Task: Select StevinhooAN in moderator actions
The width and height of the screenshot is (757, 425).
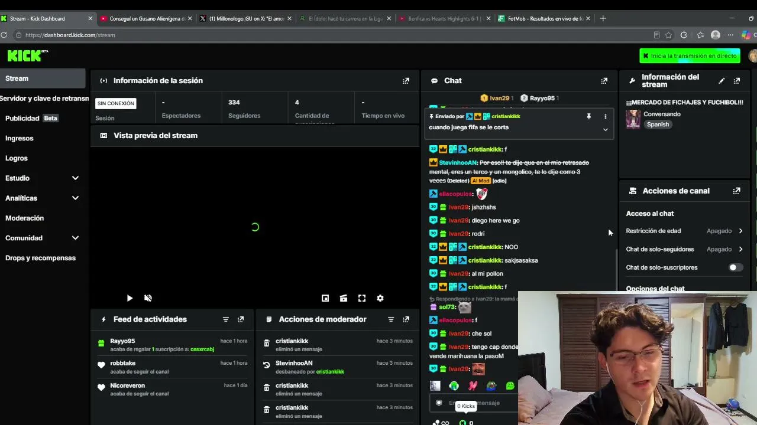Action: [x=294, y=364]
